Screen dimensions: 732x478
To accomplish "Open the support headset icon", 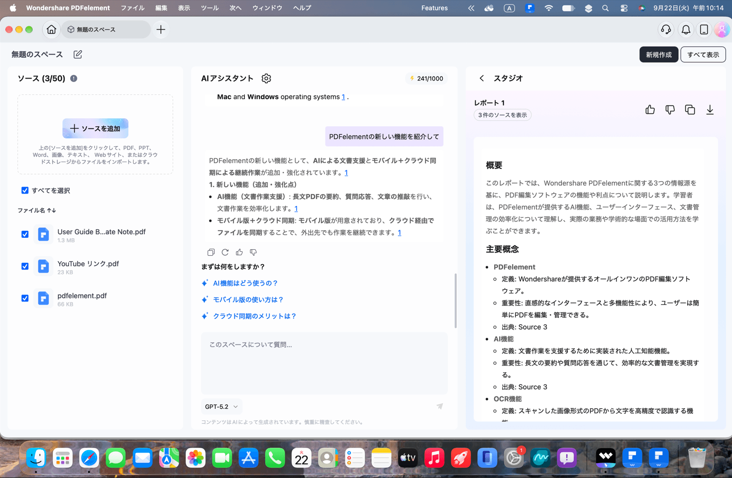I will 666,30.
